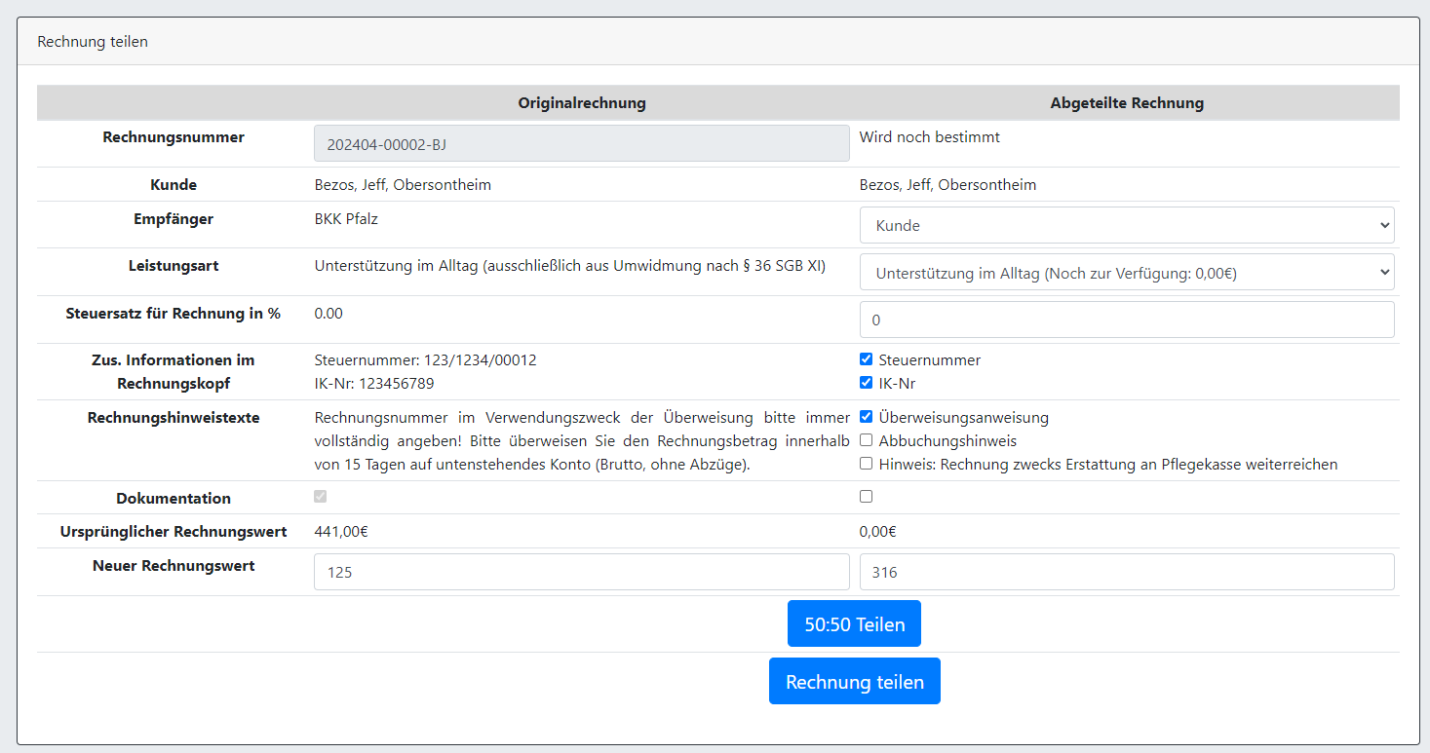Focus the Neuer Rechnungswert field containing 125
The image size is (1430, 753).
581,572
